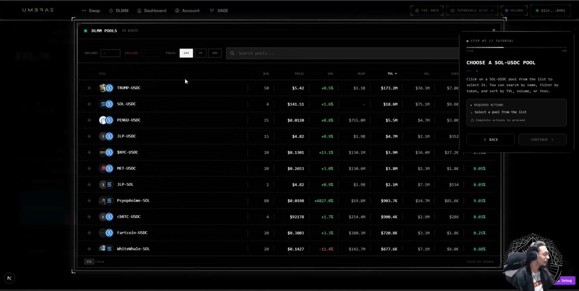The height and width of the screenshot is (291, 579).
Task: Select the 7D yield period
Action: tap(200, 53)
